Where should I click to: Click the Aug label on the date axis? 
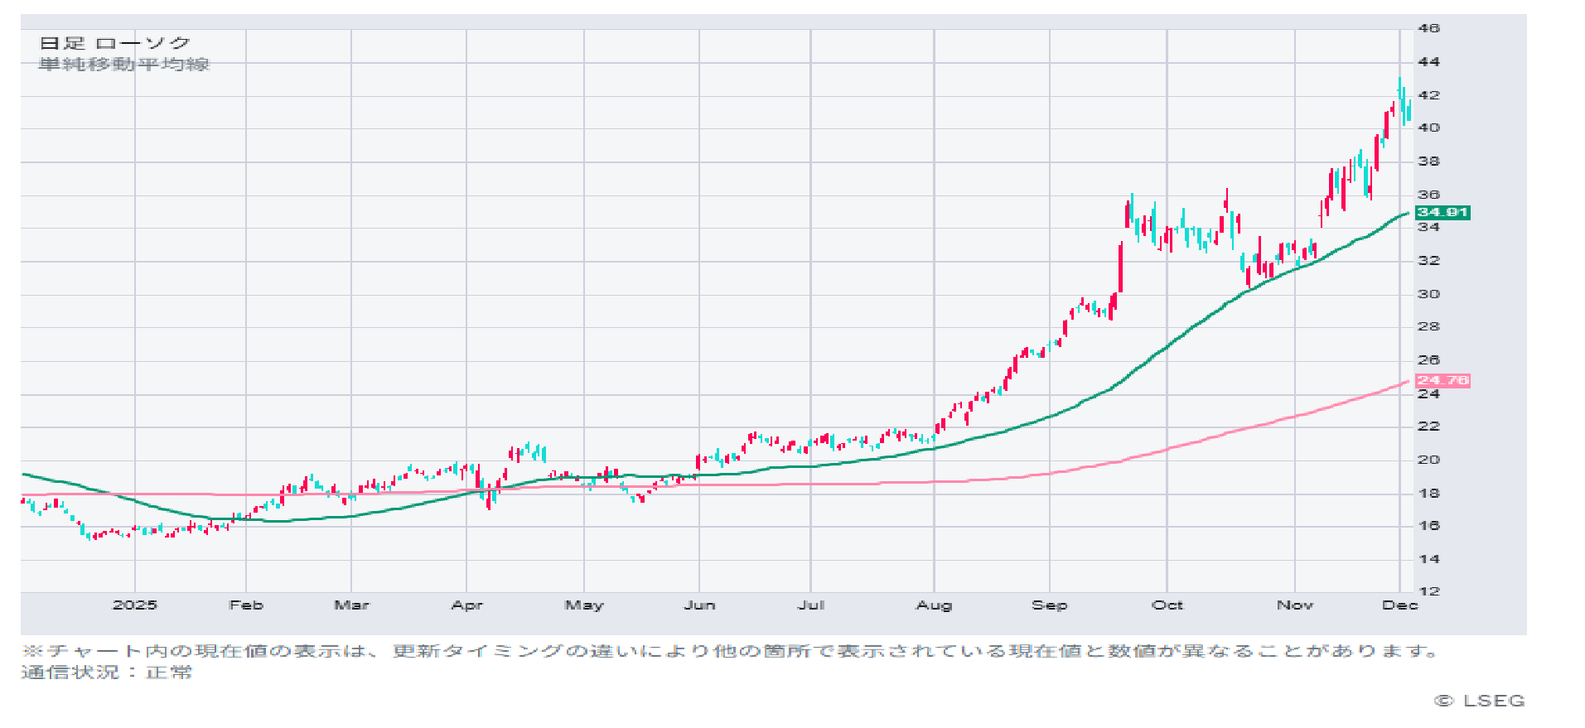click(x=934, y=605)
